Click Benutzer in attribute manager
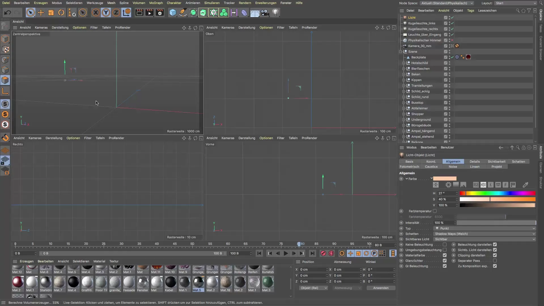544x306 pixels. pos(447,147)
